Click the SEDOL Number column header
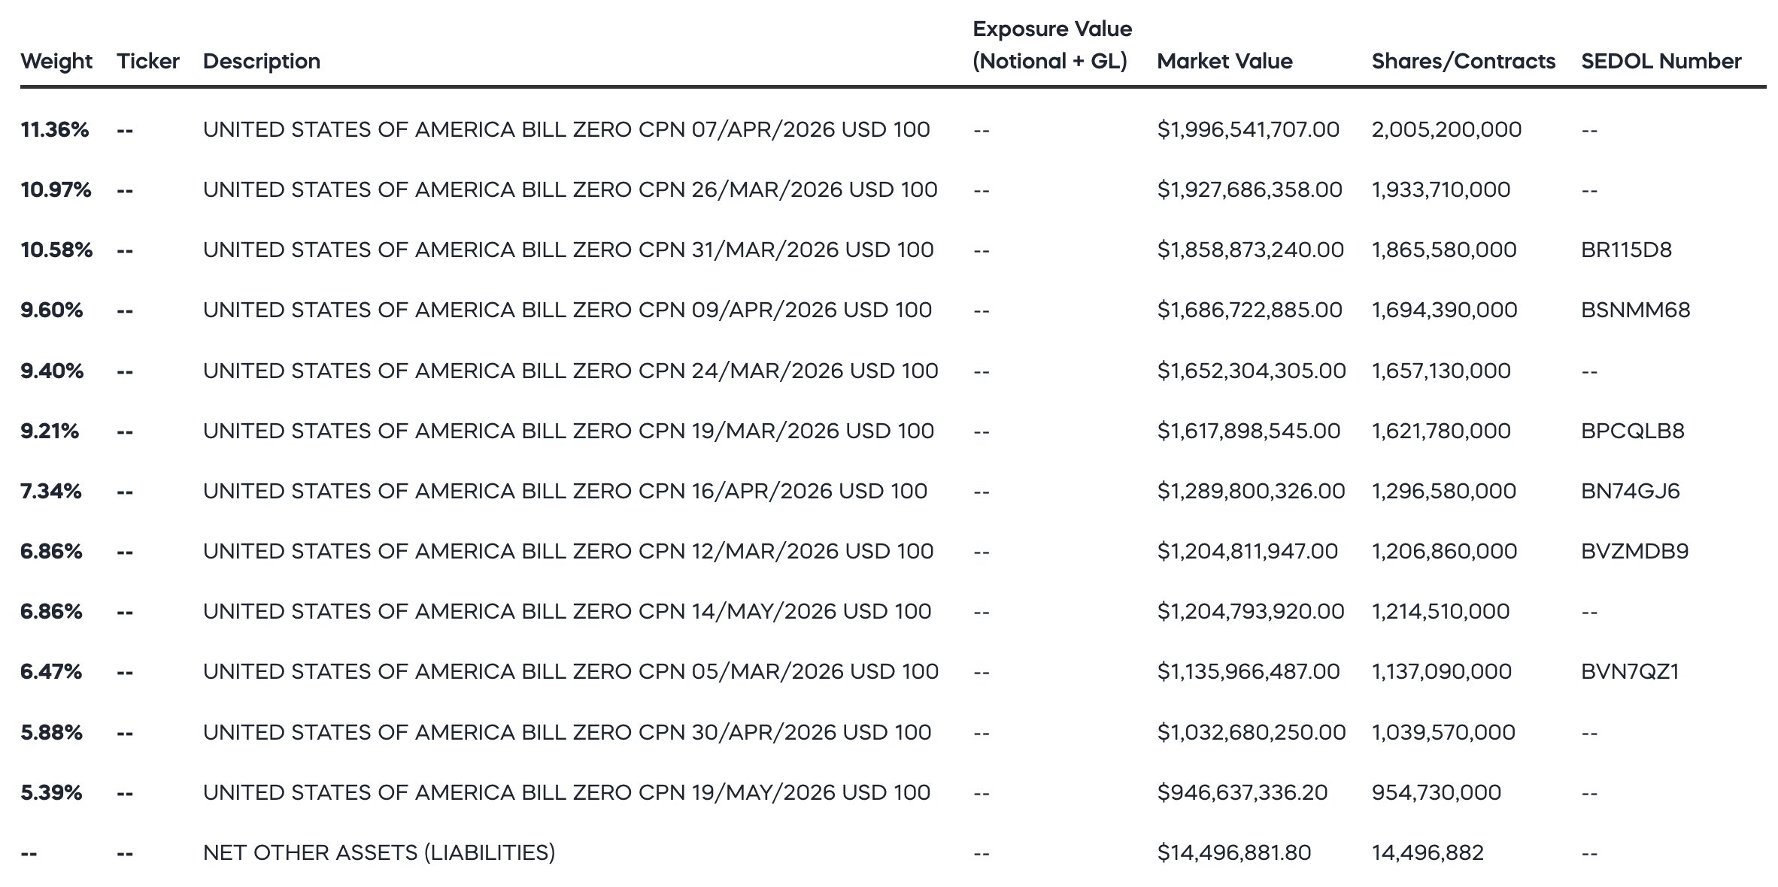Screen dimensions: 1778x887 (x=1661, y=61)
